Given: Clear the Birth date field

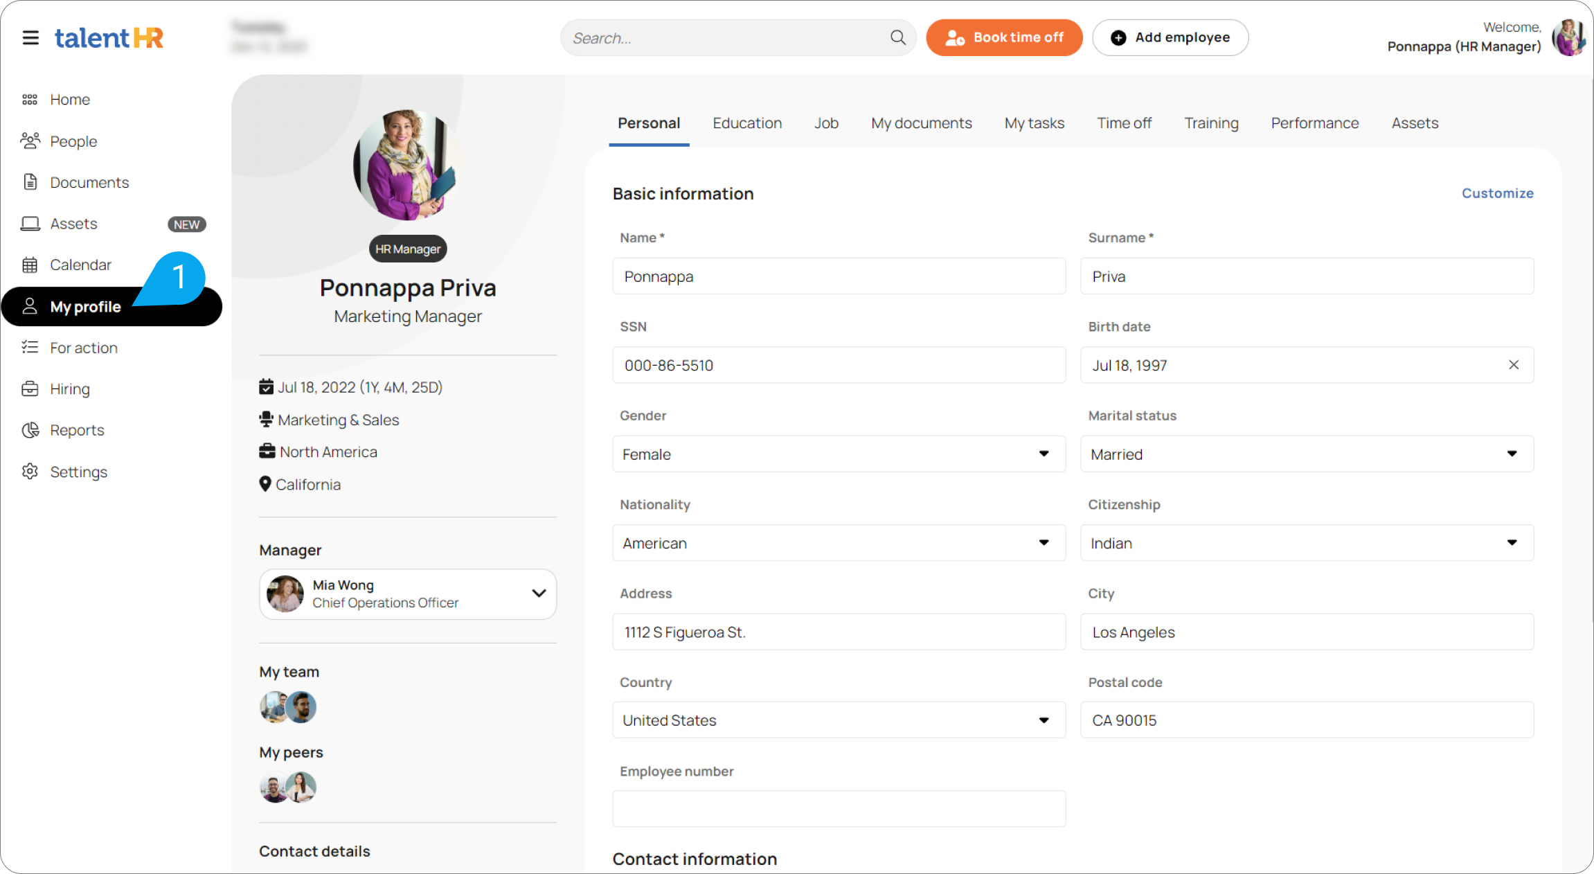Looking at the screenshot, I should [1514, 365].
